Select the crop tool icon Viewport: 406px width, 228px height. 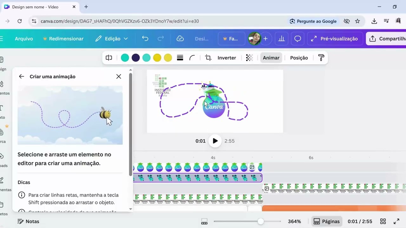[208, 58]
